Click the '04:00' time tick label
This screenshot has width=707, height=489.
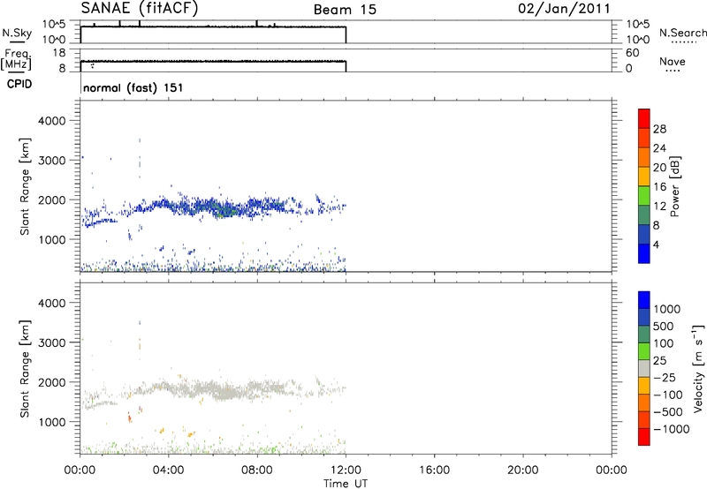(x=168, y=470)
